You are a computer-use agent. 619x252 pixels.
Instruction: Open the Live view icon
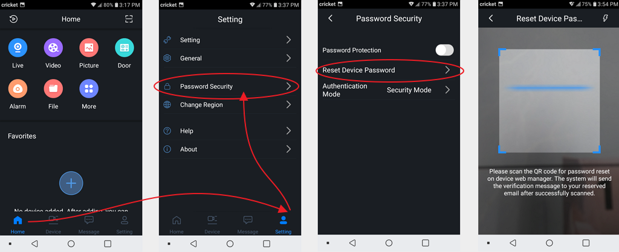(18, 48)
